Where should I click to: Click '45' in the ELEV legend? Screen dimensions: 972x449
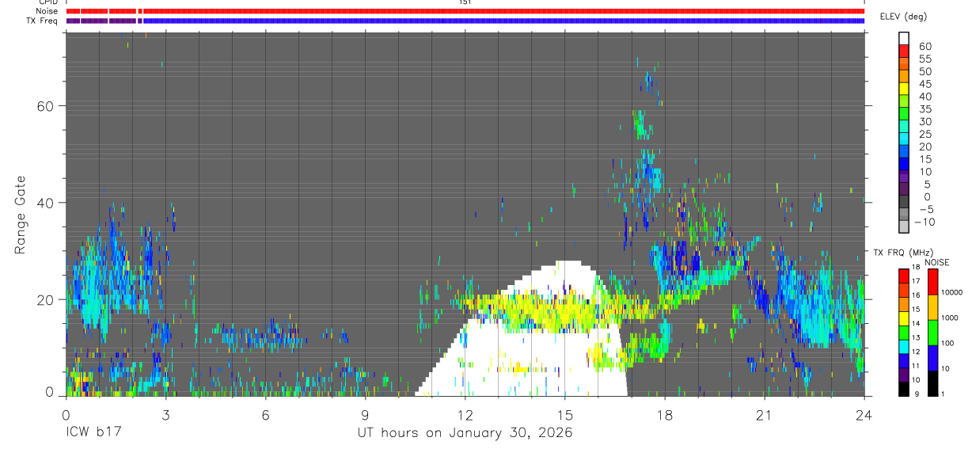pyautogui.click(x=925, y=84)
